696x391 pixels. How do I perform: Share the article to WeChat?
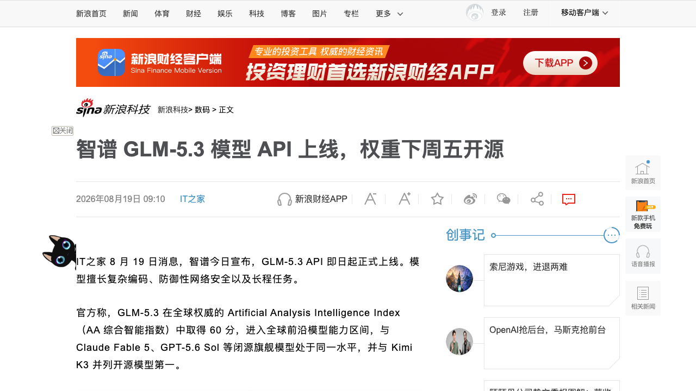(504, 199)
